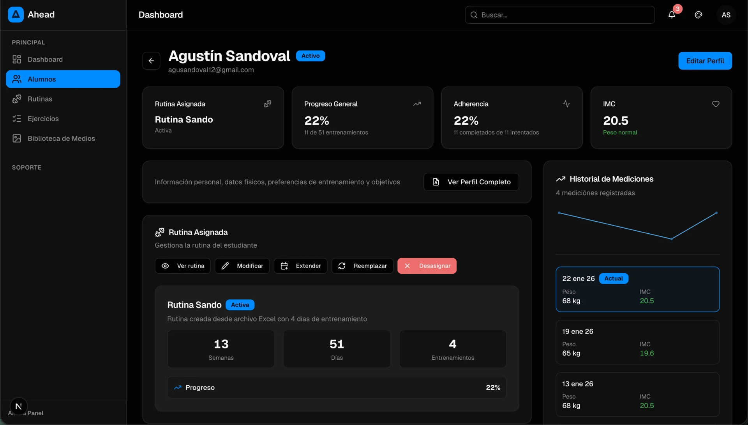Click the Extender button

pyautogui.click(x=300, y=266)
